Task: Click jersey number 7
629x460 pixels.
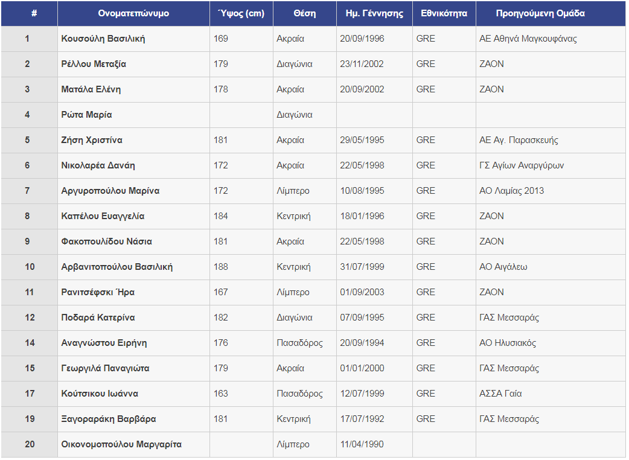Action: (x=27, y=191)
